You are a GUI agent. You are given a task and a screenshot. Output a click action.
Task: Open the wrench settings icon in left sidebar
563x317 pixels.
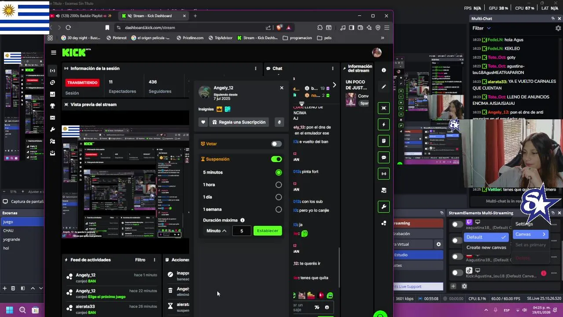click(52, 129)
